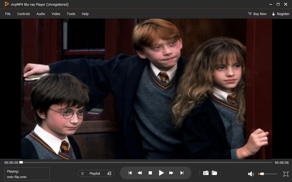
Task: Stop the video playback
Action: click(x=150, y=173)
